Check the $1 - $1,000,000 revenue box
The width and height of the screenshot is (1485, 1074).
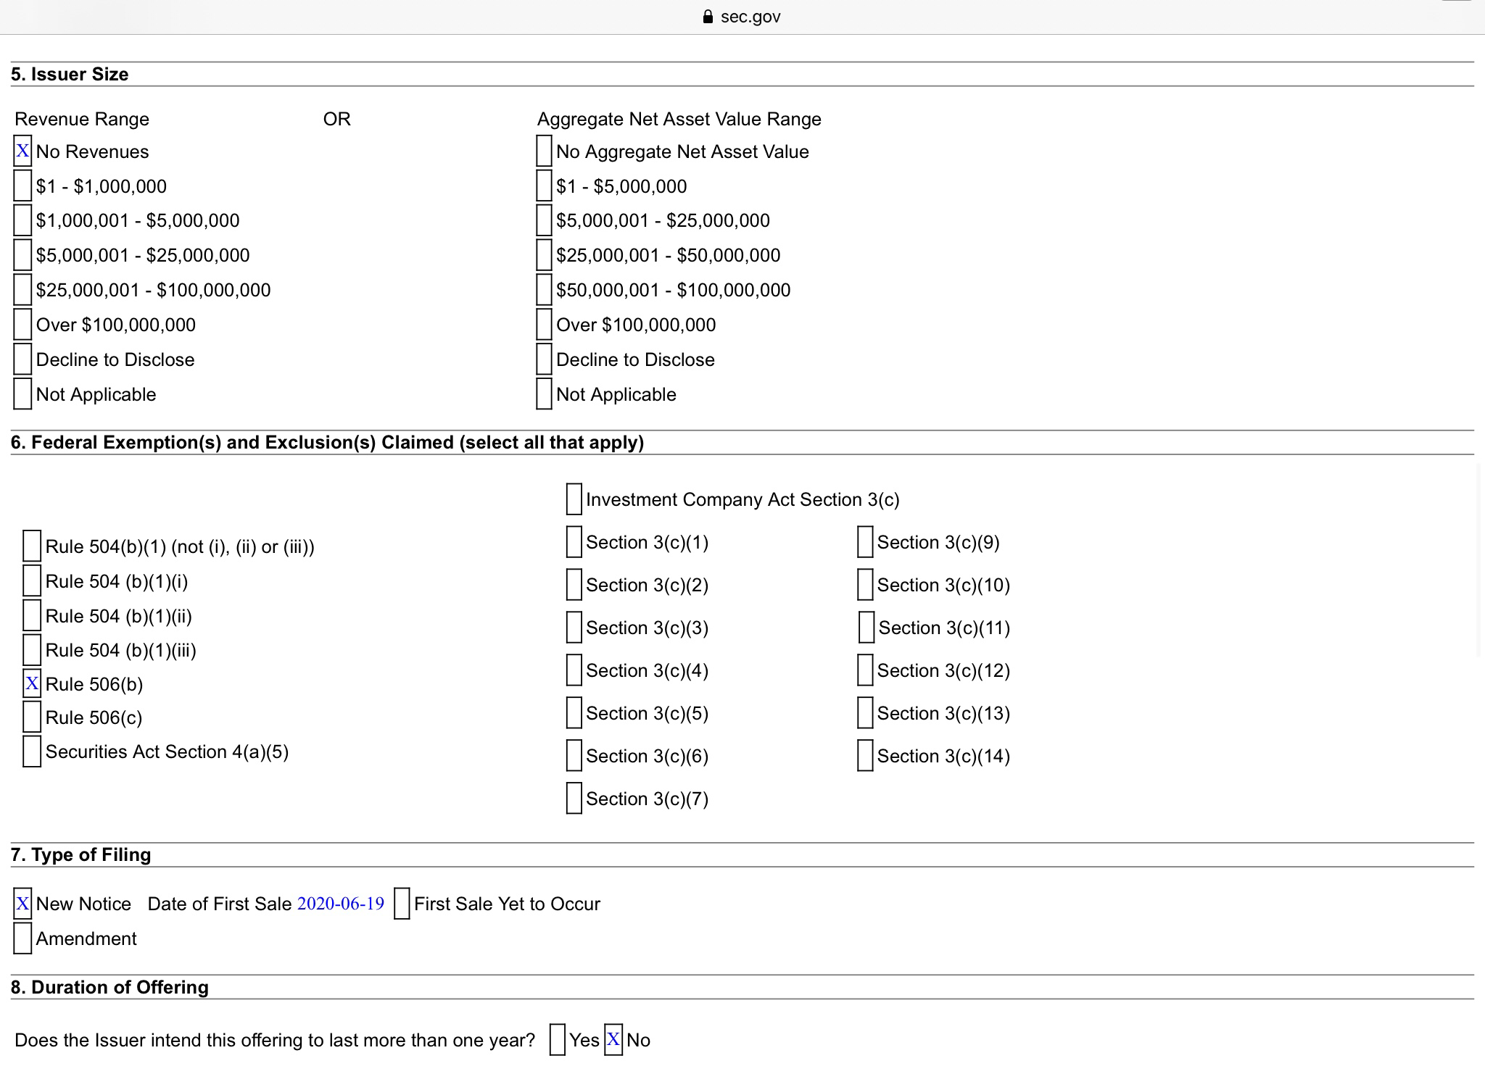click(x=22, y=186)
